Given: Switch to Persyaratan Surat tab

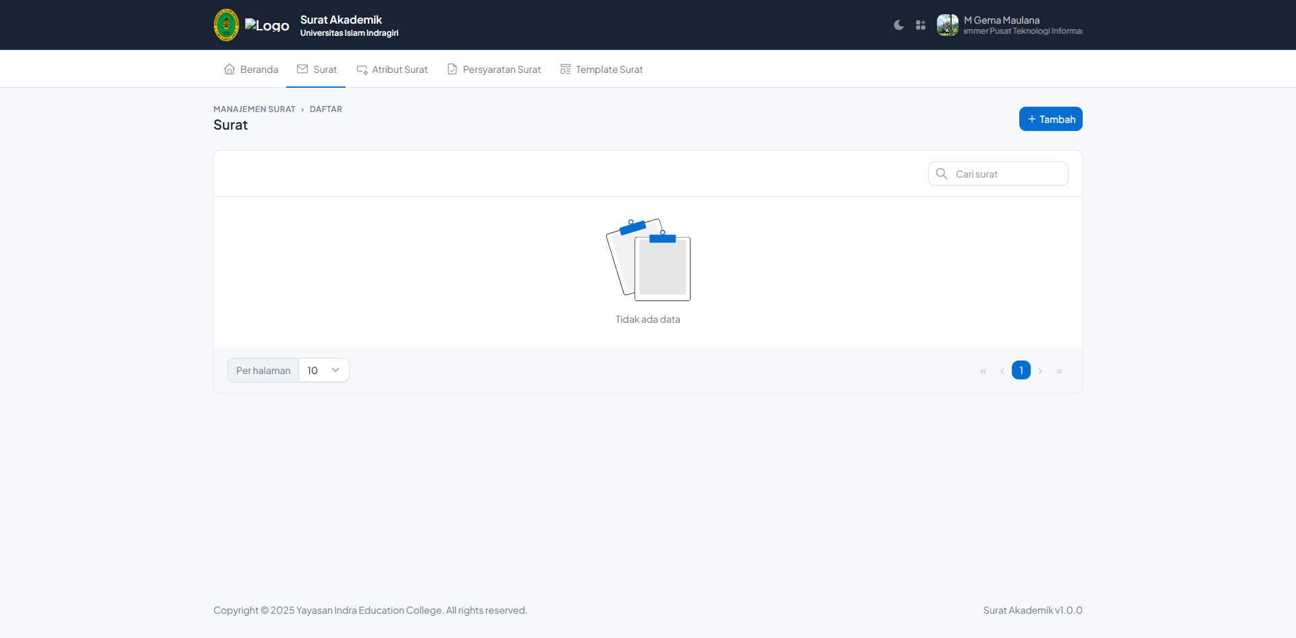Looking at the screenshot, I should [494, 70].
